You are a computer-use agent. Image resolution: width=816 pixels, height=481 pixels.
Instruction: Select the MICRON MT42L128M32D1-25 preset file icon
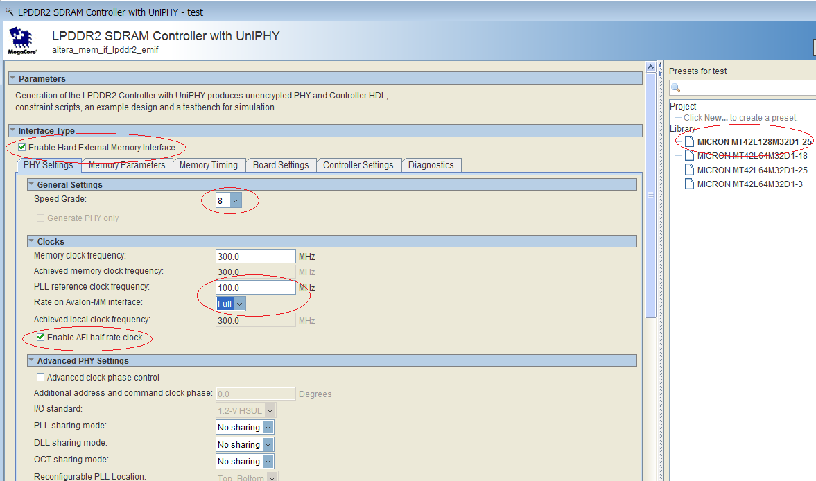[690, 141]
